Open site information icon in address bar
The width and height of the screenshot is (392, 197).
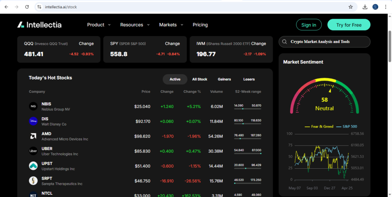(39, 7)
